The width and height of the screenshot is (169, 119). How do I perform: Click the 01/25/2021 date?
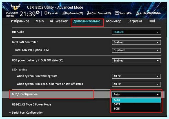point(12,13)
